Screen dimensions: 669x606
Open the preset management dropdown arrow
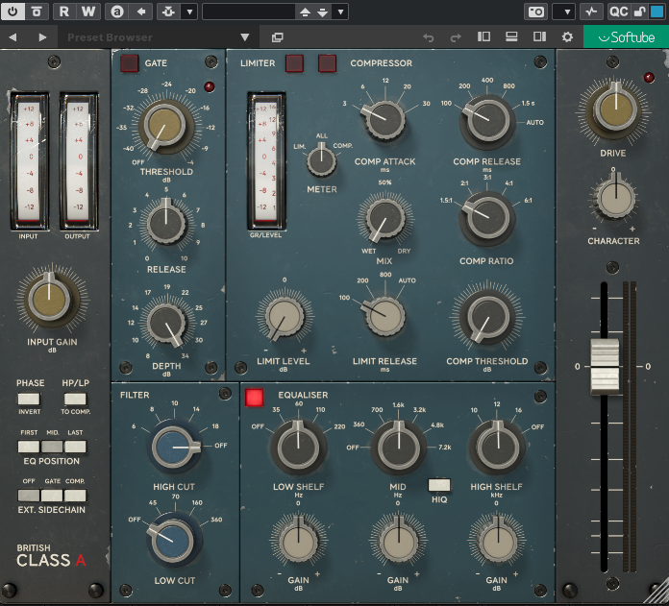[x=340, y=12]
